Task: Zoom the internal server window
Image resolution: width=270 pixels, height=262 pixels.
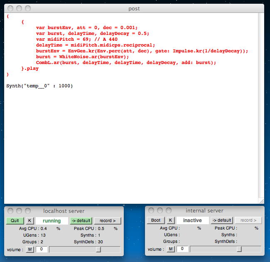Action: 169,210
